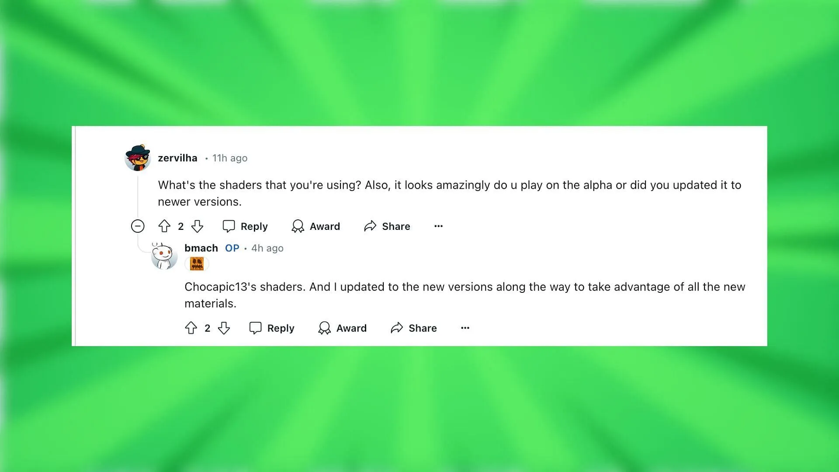Click Reply button on bmach's reply
Image resolution: width=839 pixels, height=472 pixels.
tap(271, 327)
